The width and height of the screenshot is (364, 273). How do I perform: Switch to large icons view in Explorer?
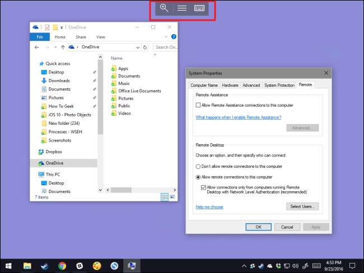[172, 197]
